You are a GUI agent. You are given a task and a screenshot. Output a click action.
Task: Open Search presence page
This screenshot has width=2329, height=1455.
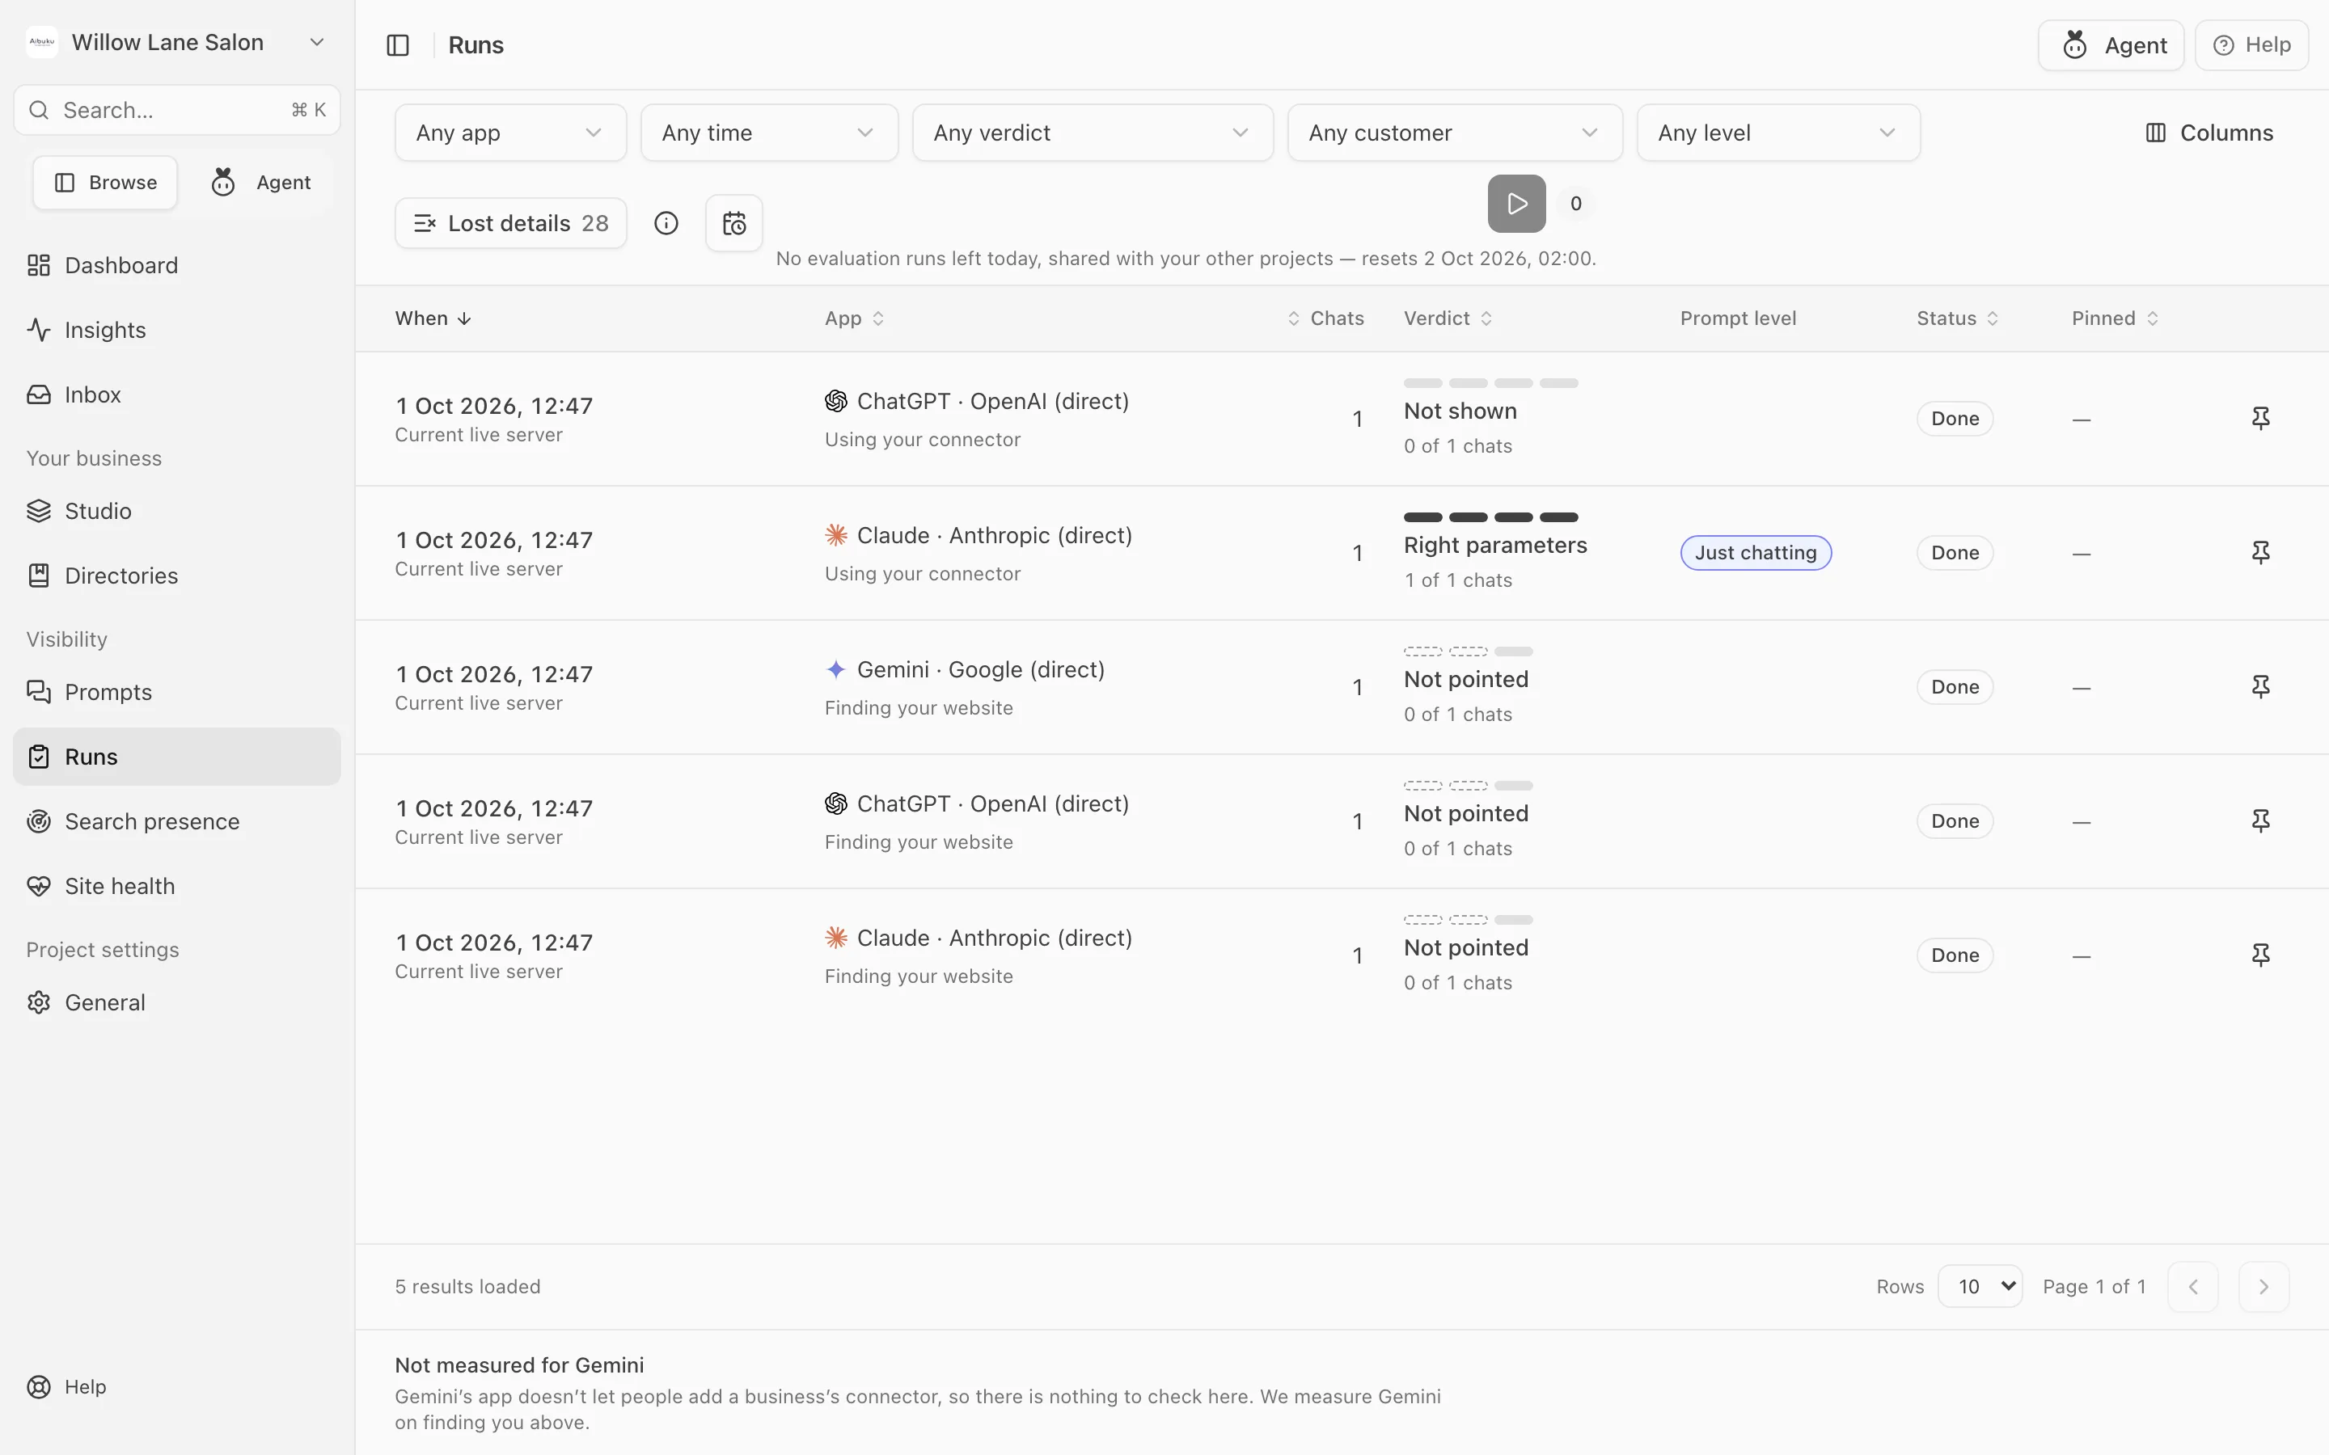click(177, 820)
